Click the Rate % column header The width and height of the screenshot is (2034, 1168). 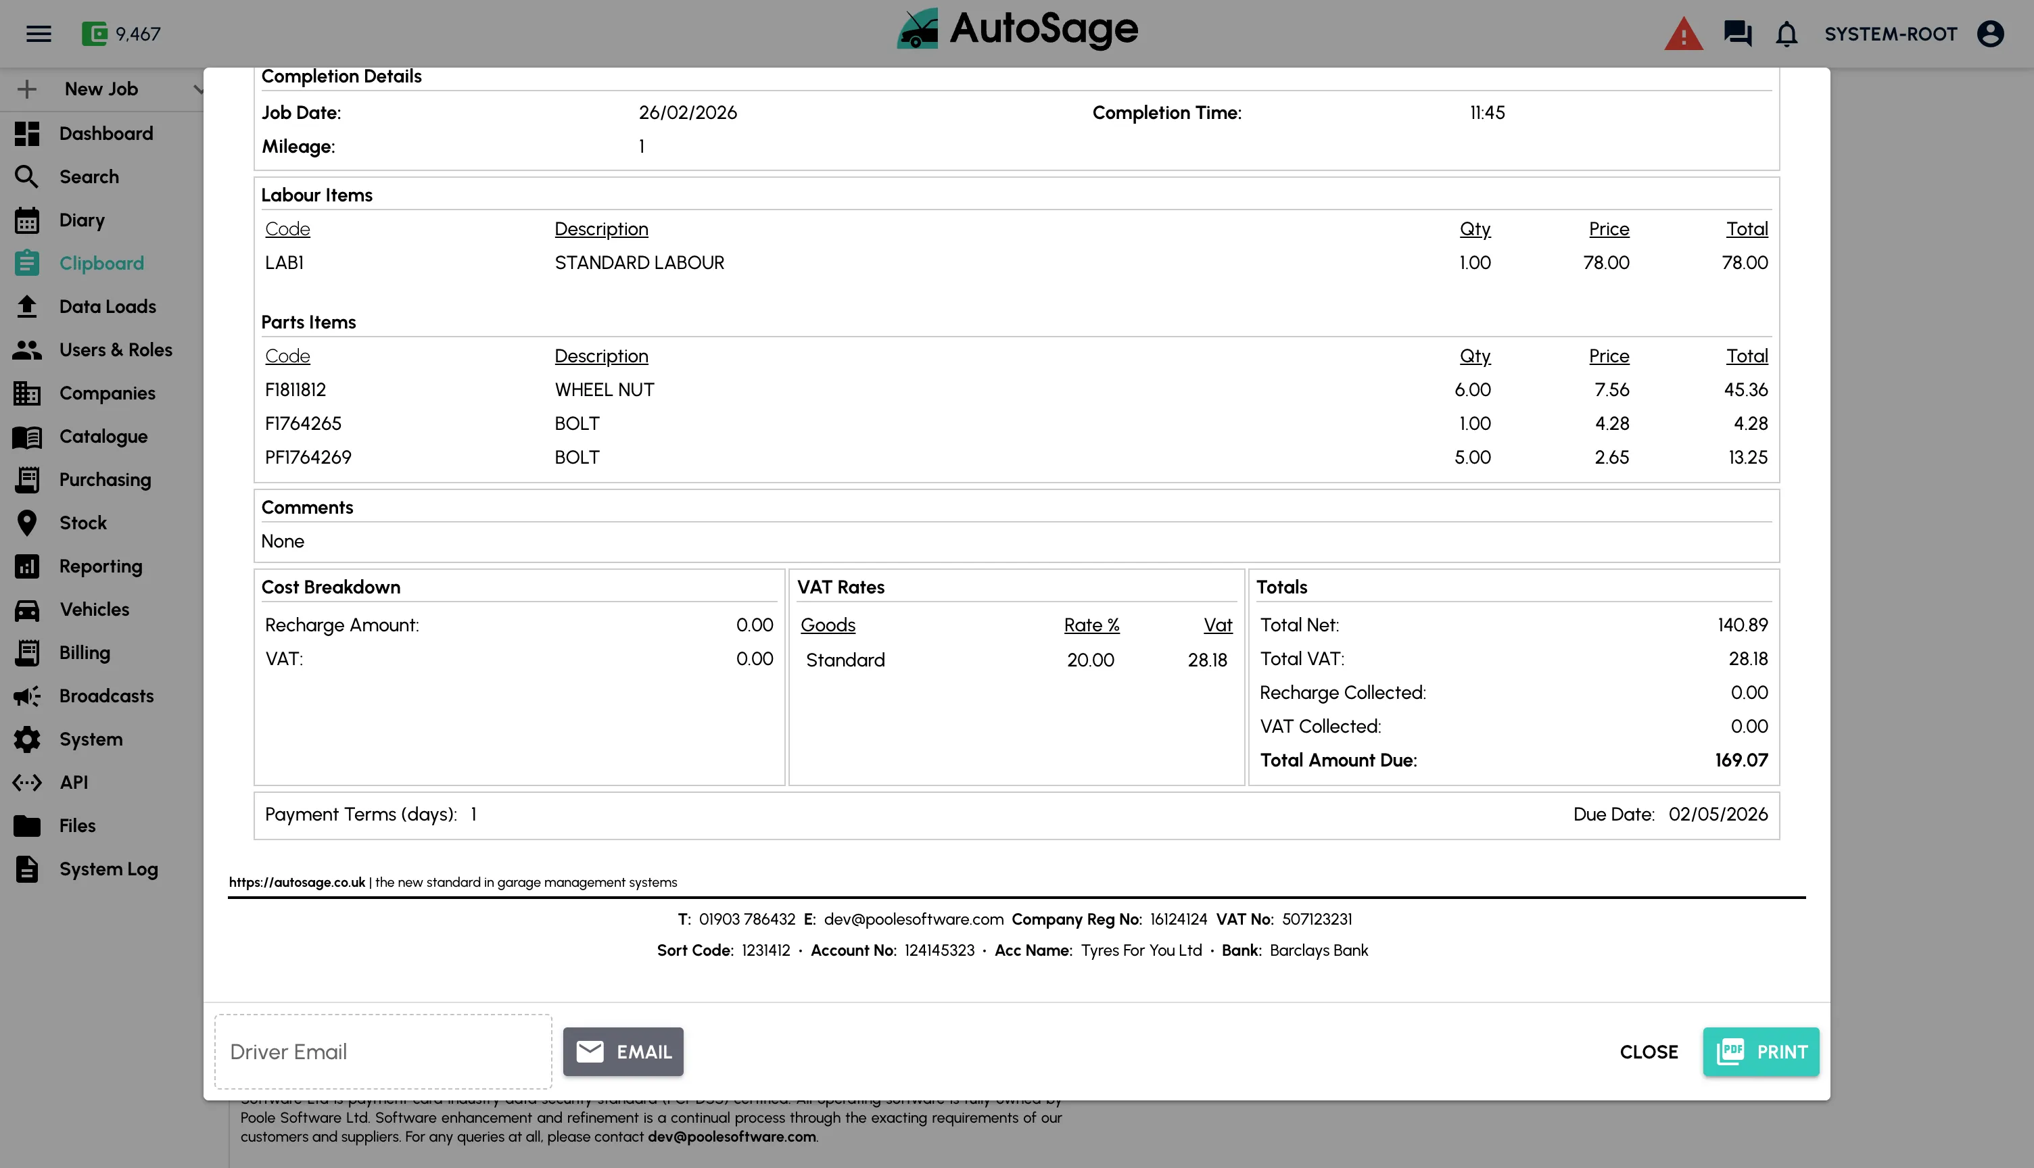pyautogui.click(x=1091, y=625)
